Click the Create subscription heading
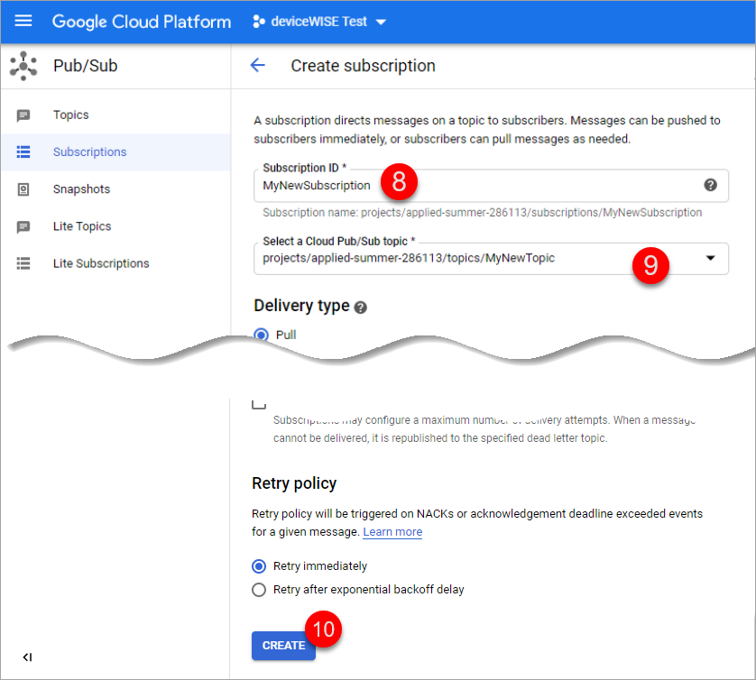The width and height of the screenshot is (756, 680). (x=363, y=66)
